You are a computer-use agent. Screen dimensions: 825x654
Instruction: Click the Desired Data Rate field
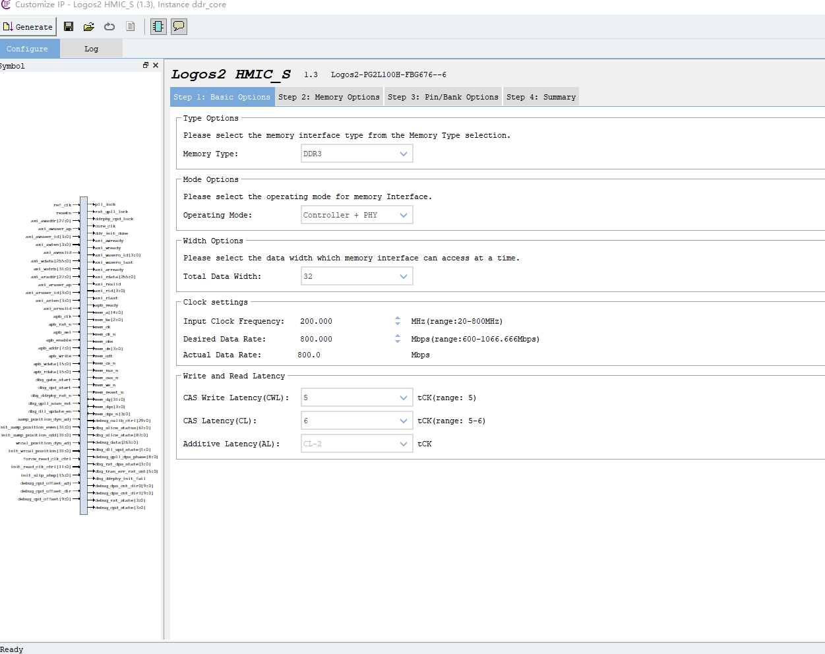[346, 339]
